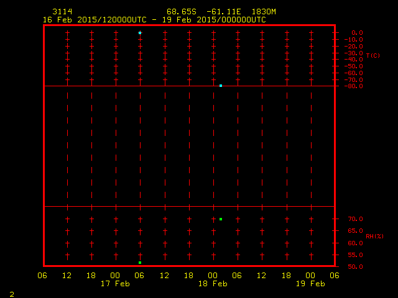Click the RH(%) axis title
398x298 pixels.
[x=374, y=236]
